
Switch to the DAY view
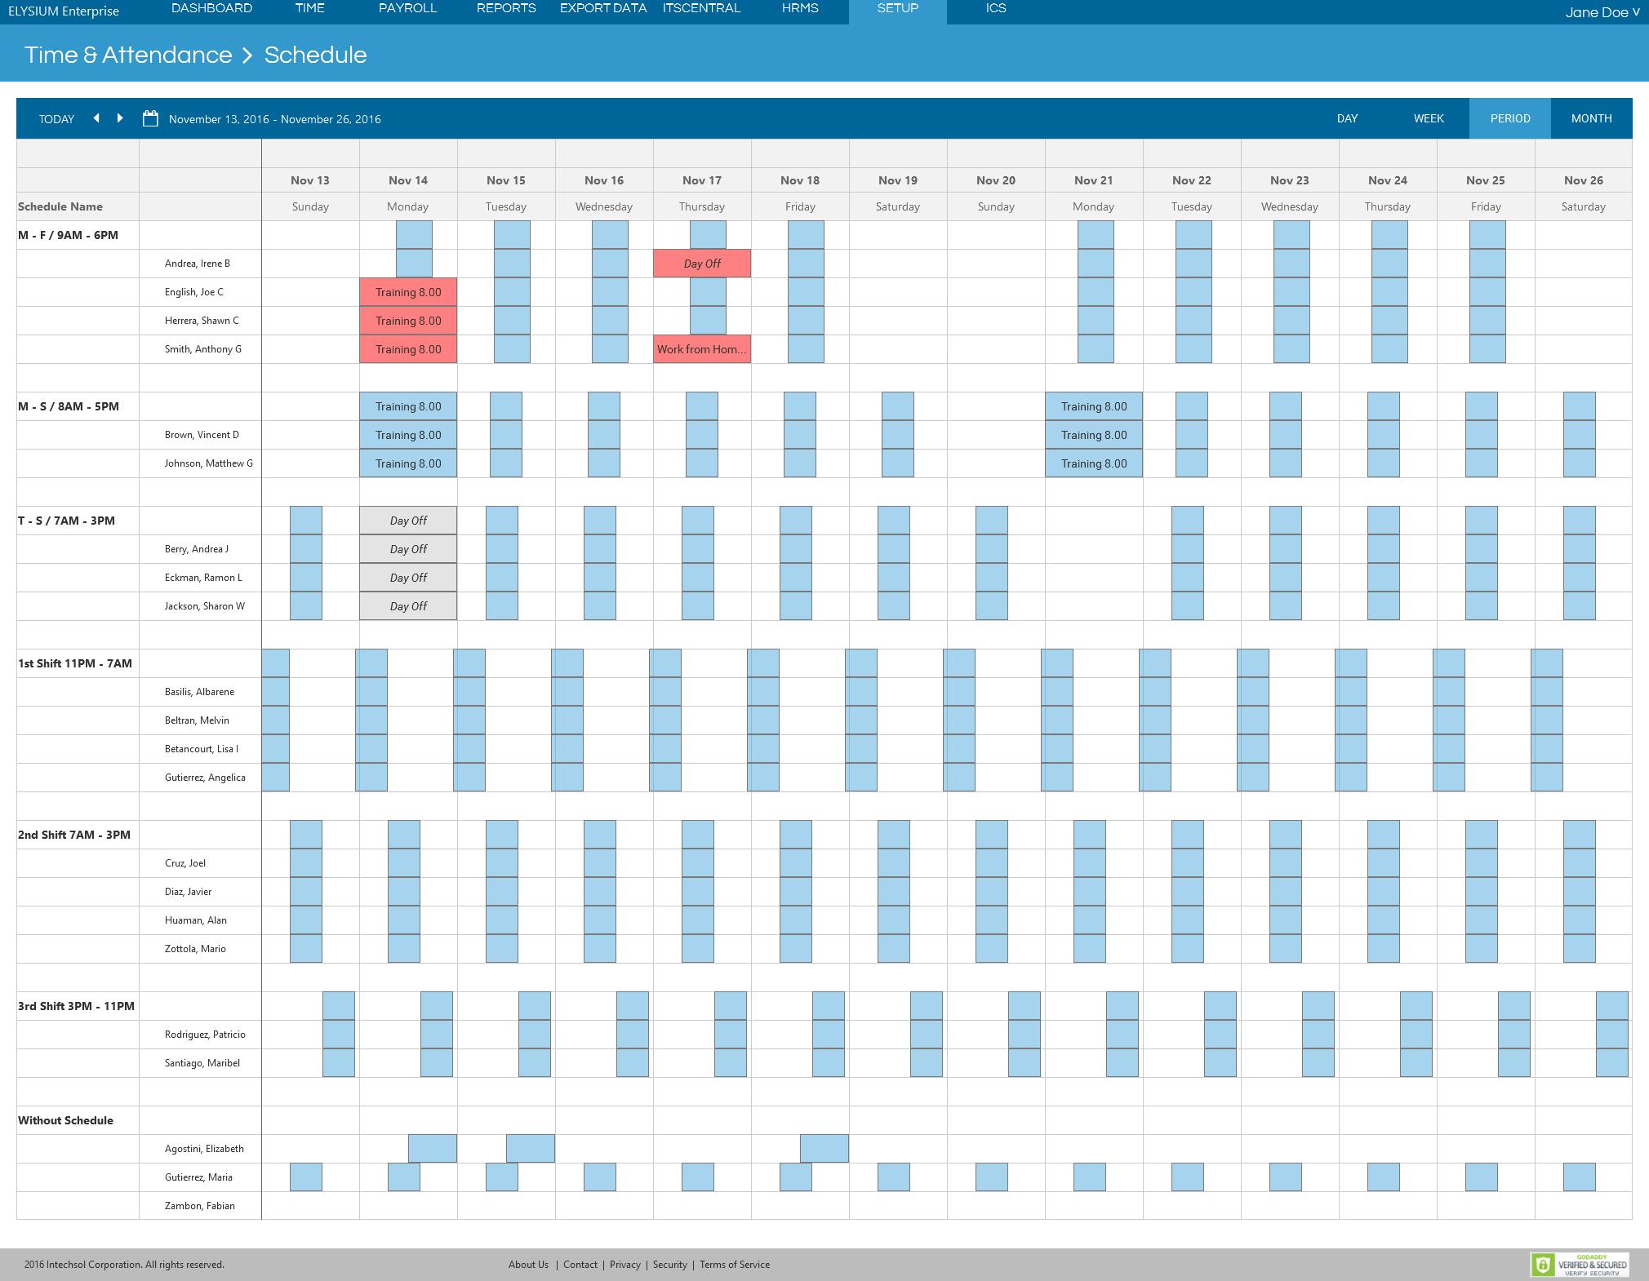click(x=1347, y=118)
